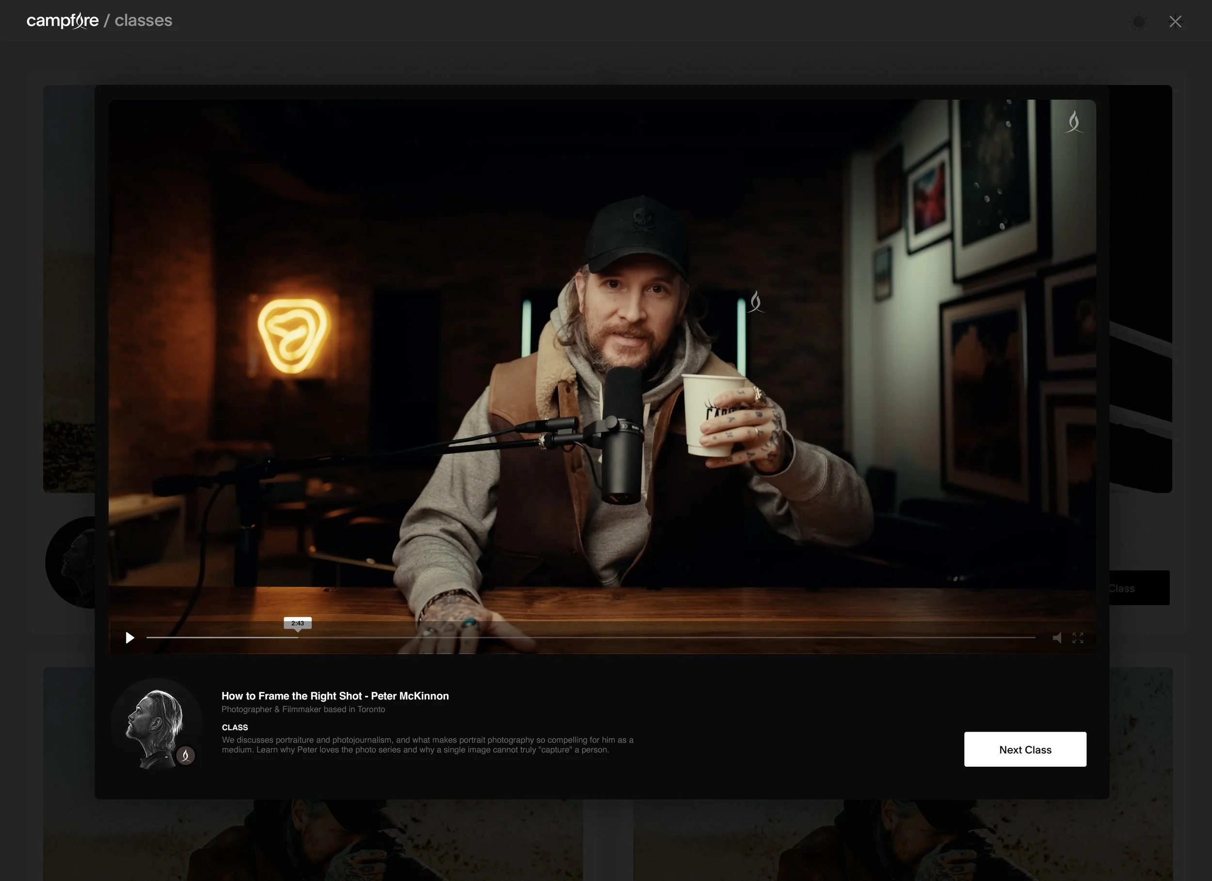Screen dimensions: 1212x881
Task: Click the flame icon beside the speaker's face
Action: pyautogui.click(x=755, y=302)
